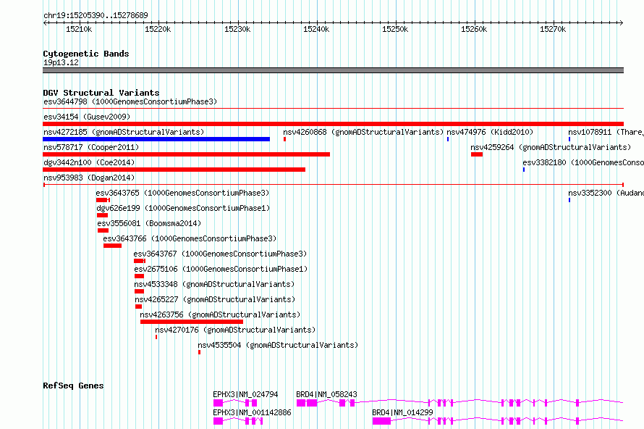Open dgv626e199 1000Genomes Phase1 label
This screenshot has width=644, height=429.
(x=183, y=208)
